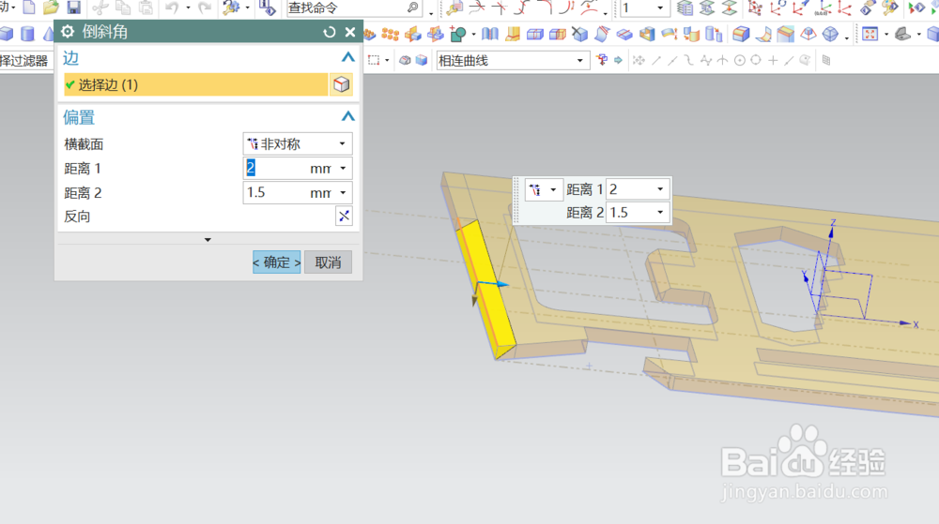
Task: Open the Undo history dropdown arrow
Action: click(x=188, y=7)
